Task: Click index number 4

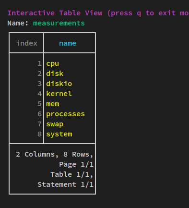Action: [x=39, y=94]
